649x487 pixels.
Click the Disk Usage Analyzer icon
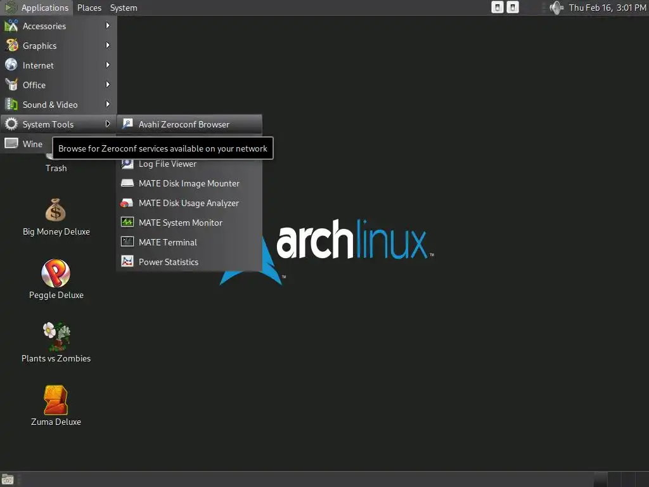tap(127, 203)
